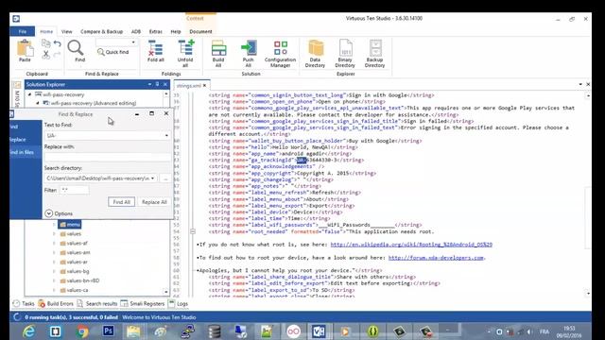Viewport: 605px width, 340px height.
Task: Click the Internet Explorer taskbar icon
Action: coord(29,331)
